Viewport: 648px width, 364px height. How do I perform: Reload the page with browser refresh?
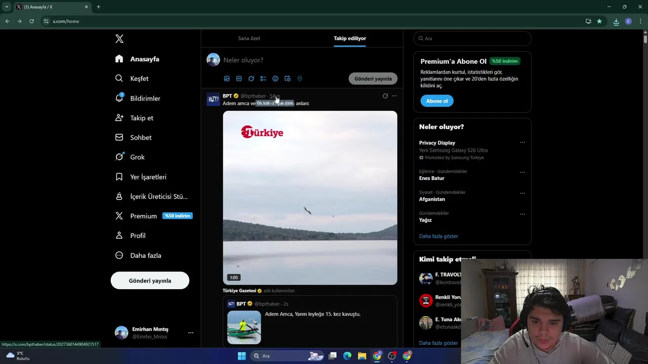(x=31, y=21)
